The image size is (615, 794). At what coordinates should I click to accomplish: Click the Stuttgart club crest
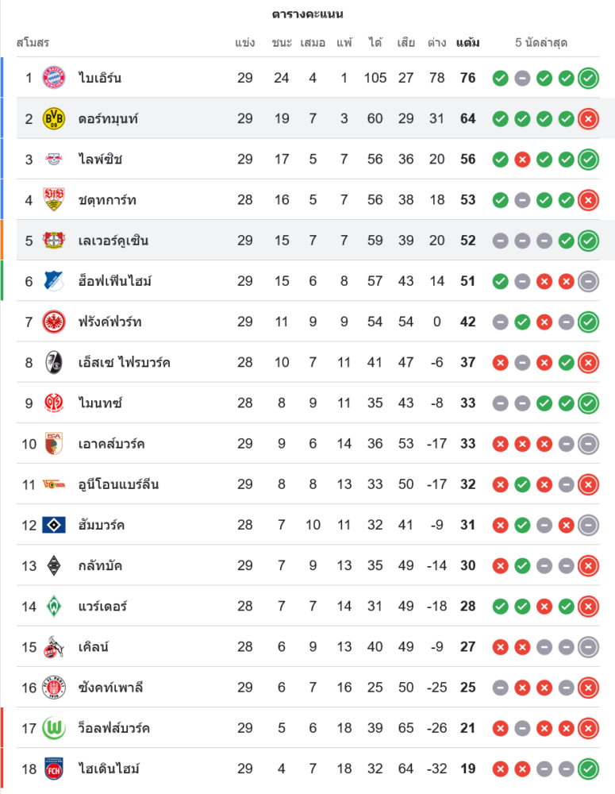[54, 199]
